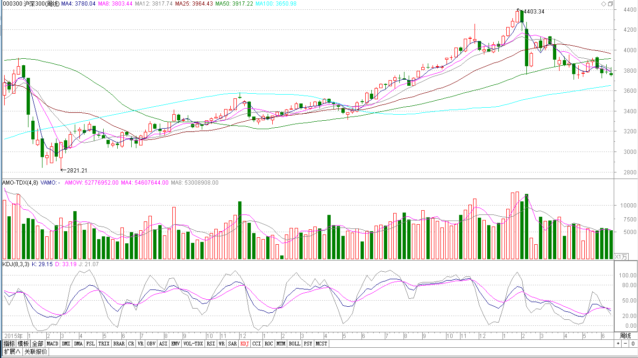Select the MCST indicator tab

click(x=321, y=344)
